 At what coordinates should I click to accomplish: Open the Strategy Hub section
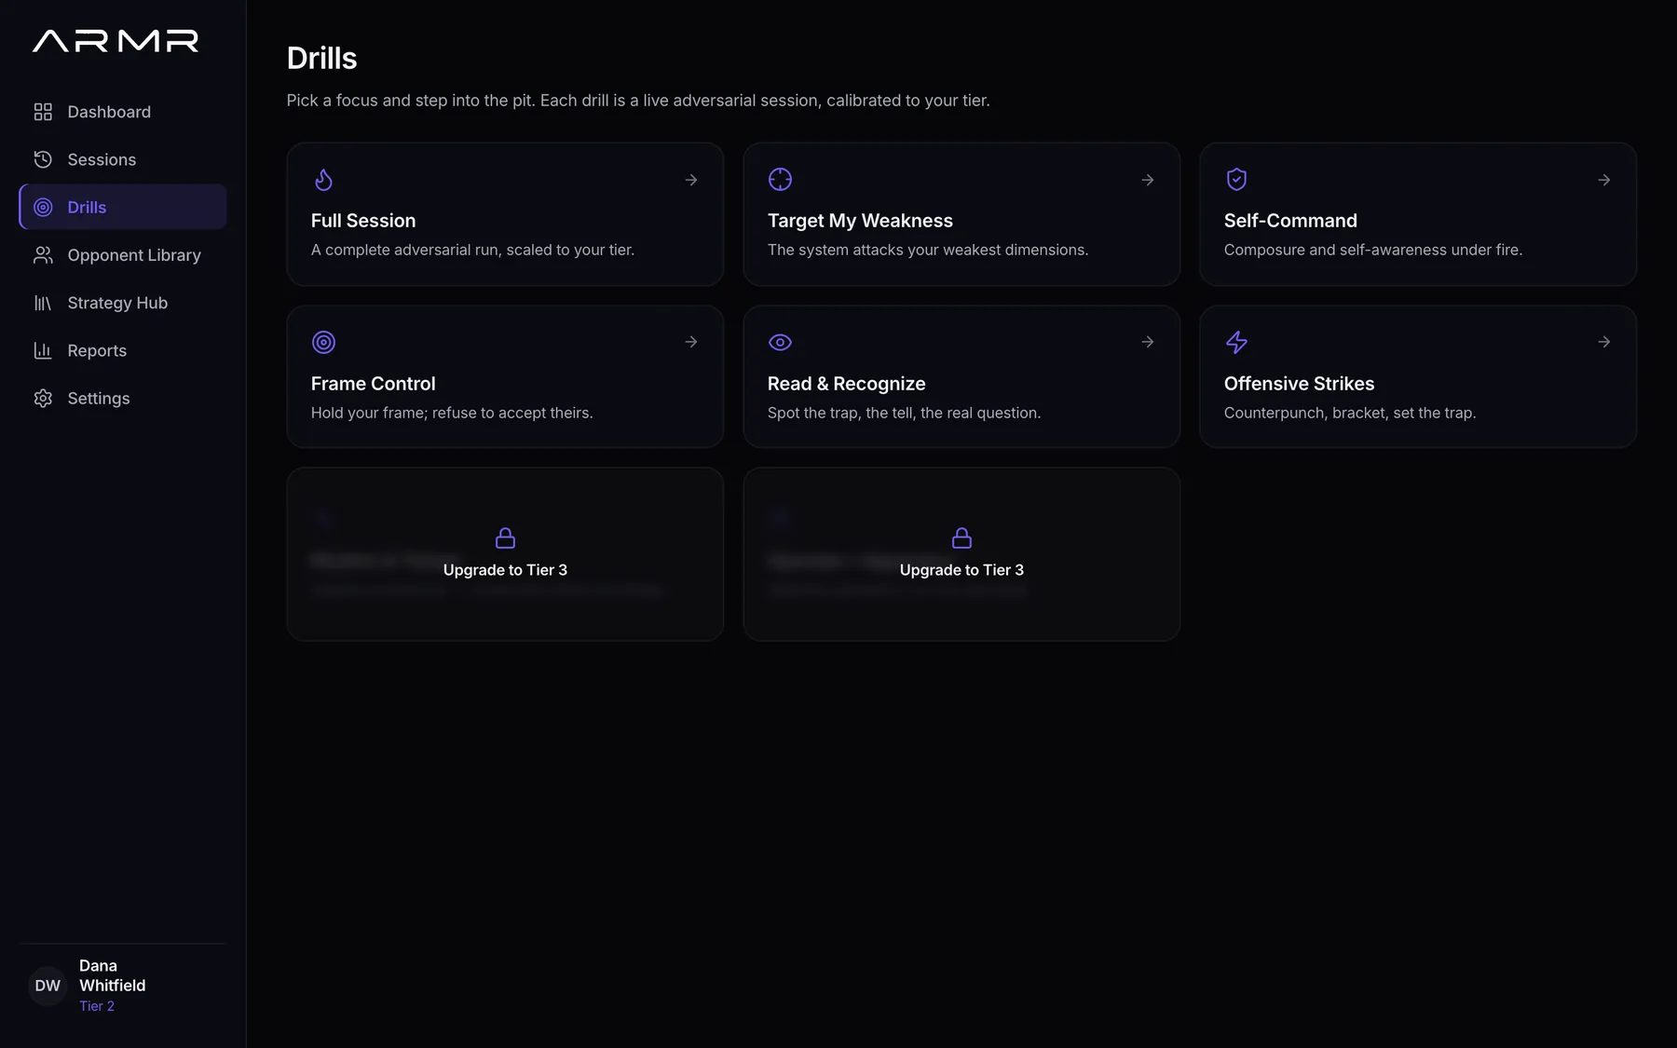[123, 303]
